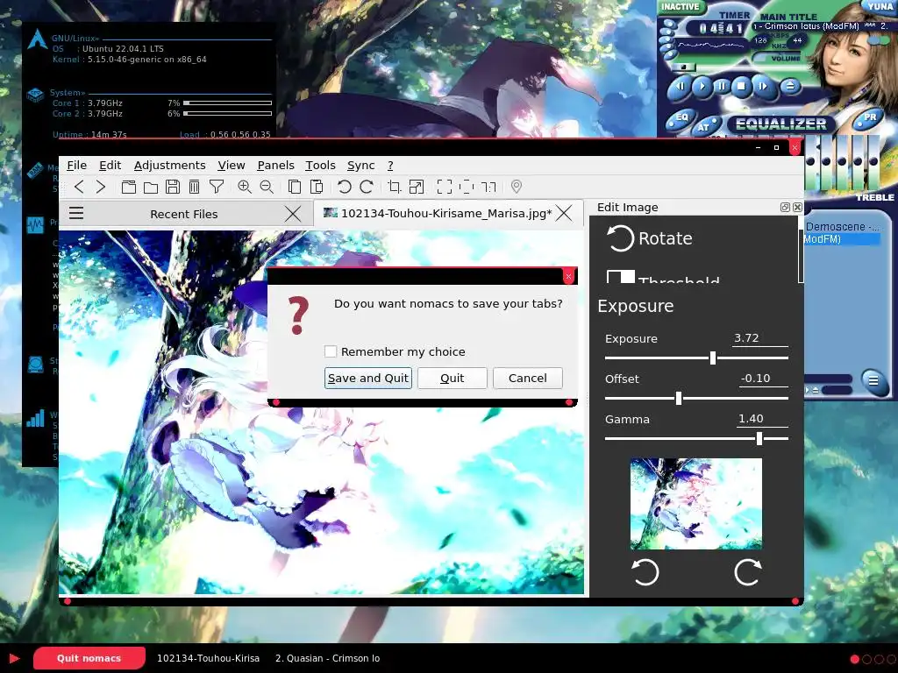
Task: Click the Offset slider
Action: [696, 399]
